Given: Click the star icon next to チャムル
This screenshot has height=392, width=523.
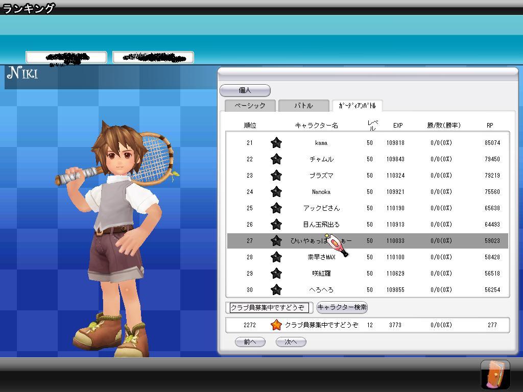Looking at the screenshot, I should [276, 159].
